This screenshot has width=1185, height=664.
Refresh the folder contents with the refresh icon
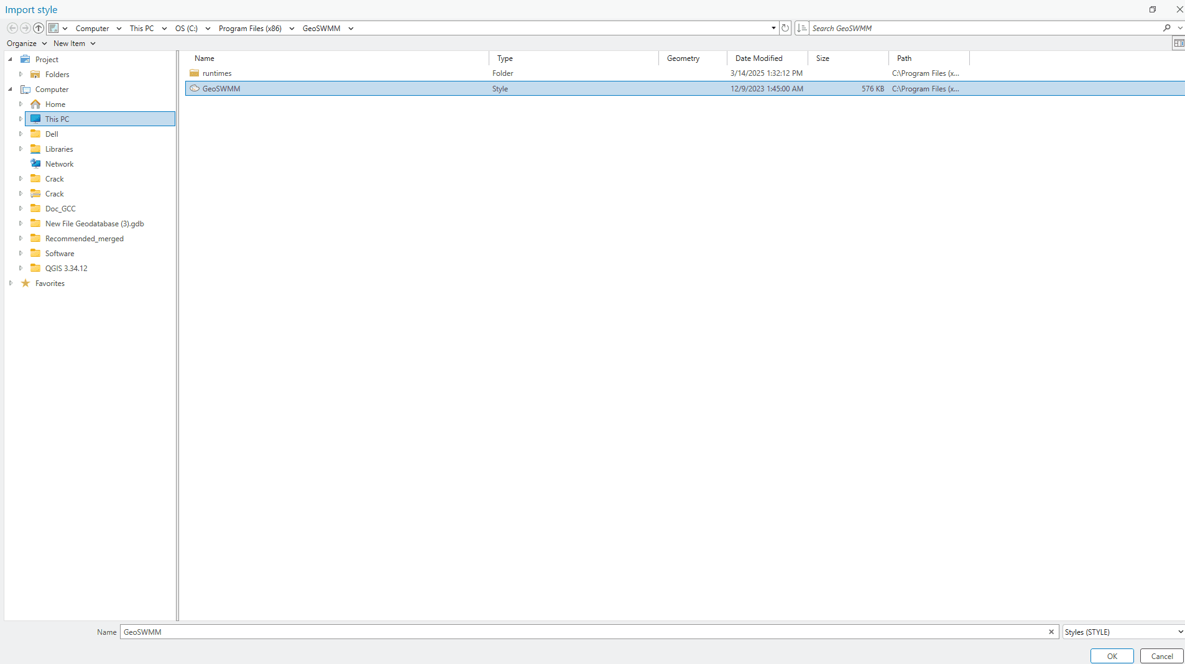click(x=785, y=27)
